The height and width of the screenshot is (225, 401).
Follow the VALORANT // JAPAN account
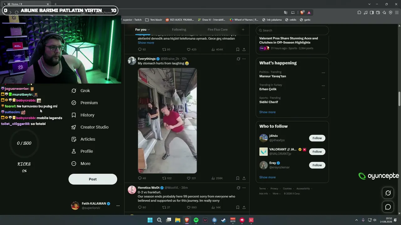pos(317,152)
